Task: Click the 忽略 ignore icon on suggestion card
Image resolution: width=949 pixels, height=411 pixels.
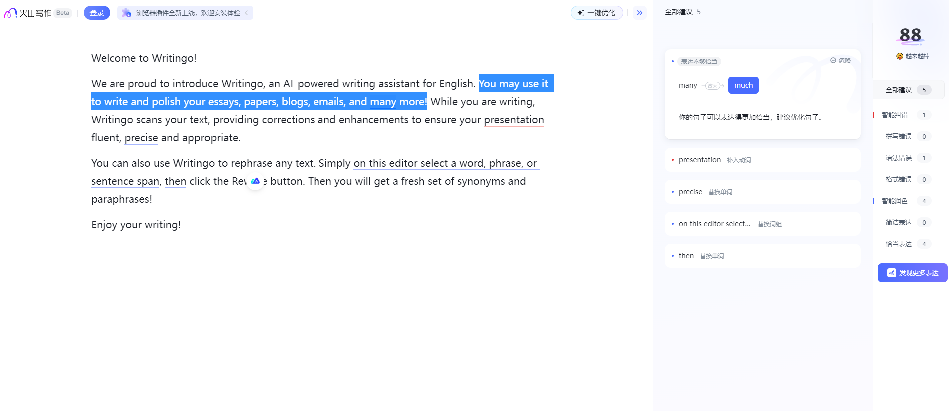Action: 833,60
